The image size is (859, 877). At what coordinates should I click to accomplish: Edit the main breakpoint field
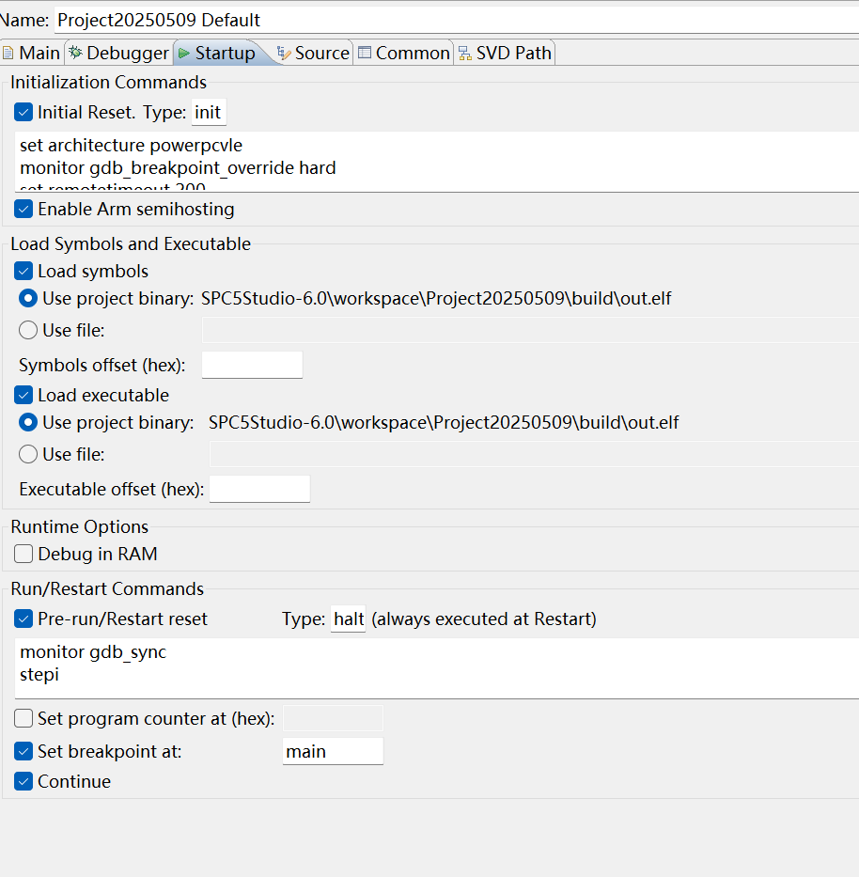(x=333, y=751)
